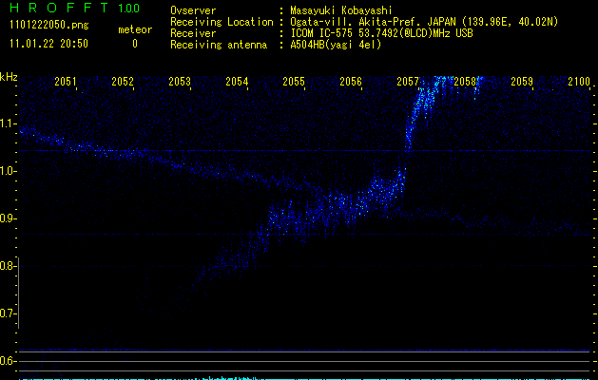
Task: Click the 2058 time marker
Action: pyautogui.click(x=465, y=82)
